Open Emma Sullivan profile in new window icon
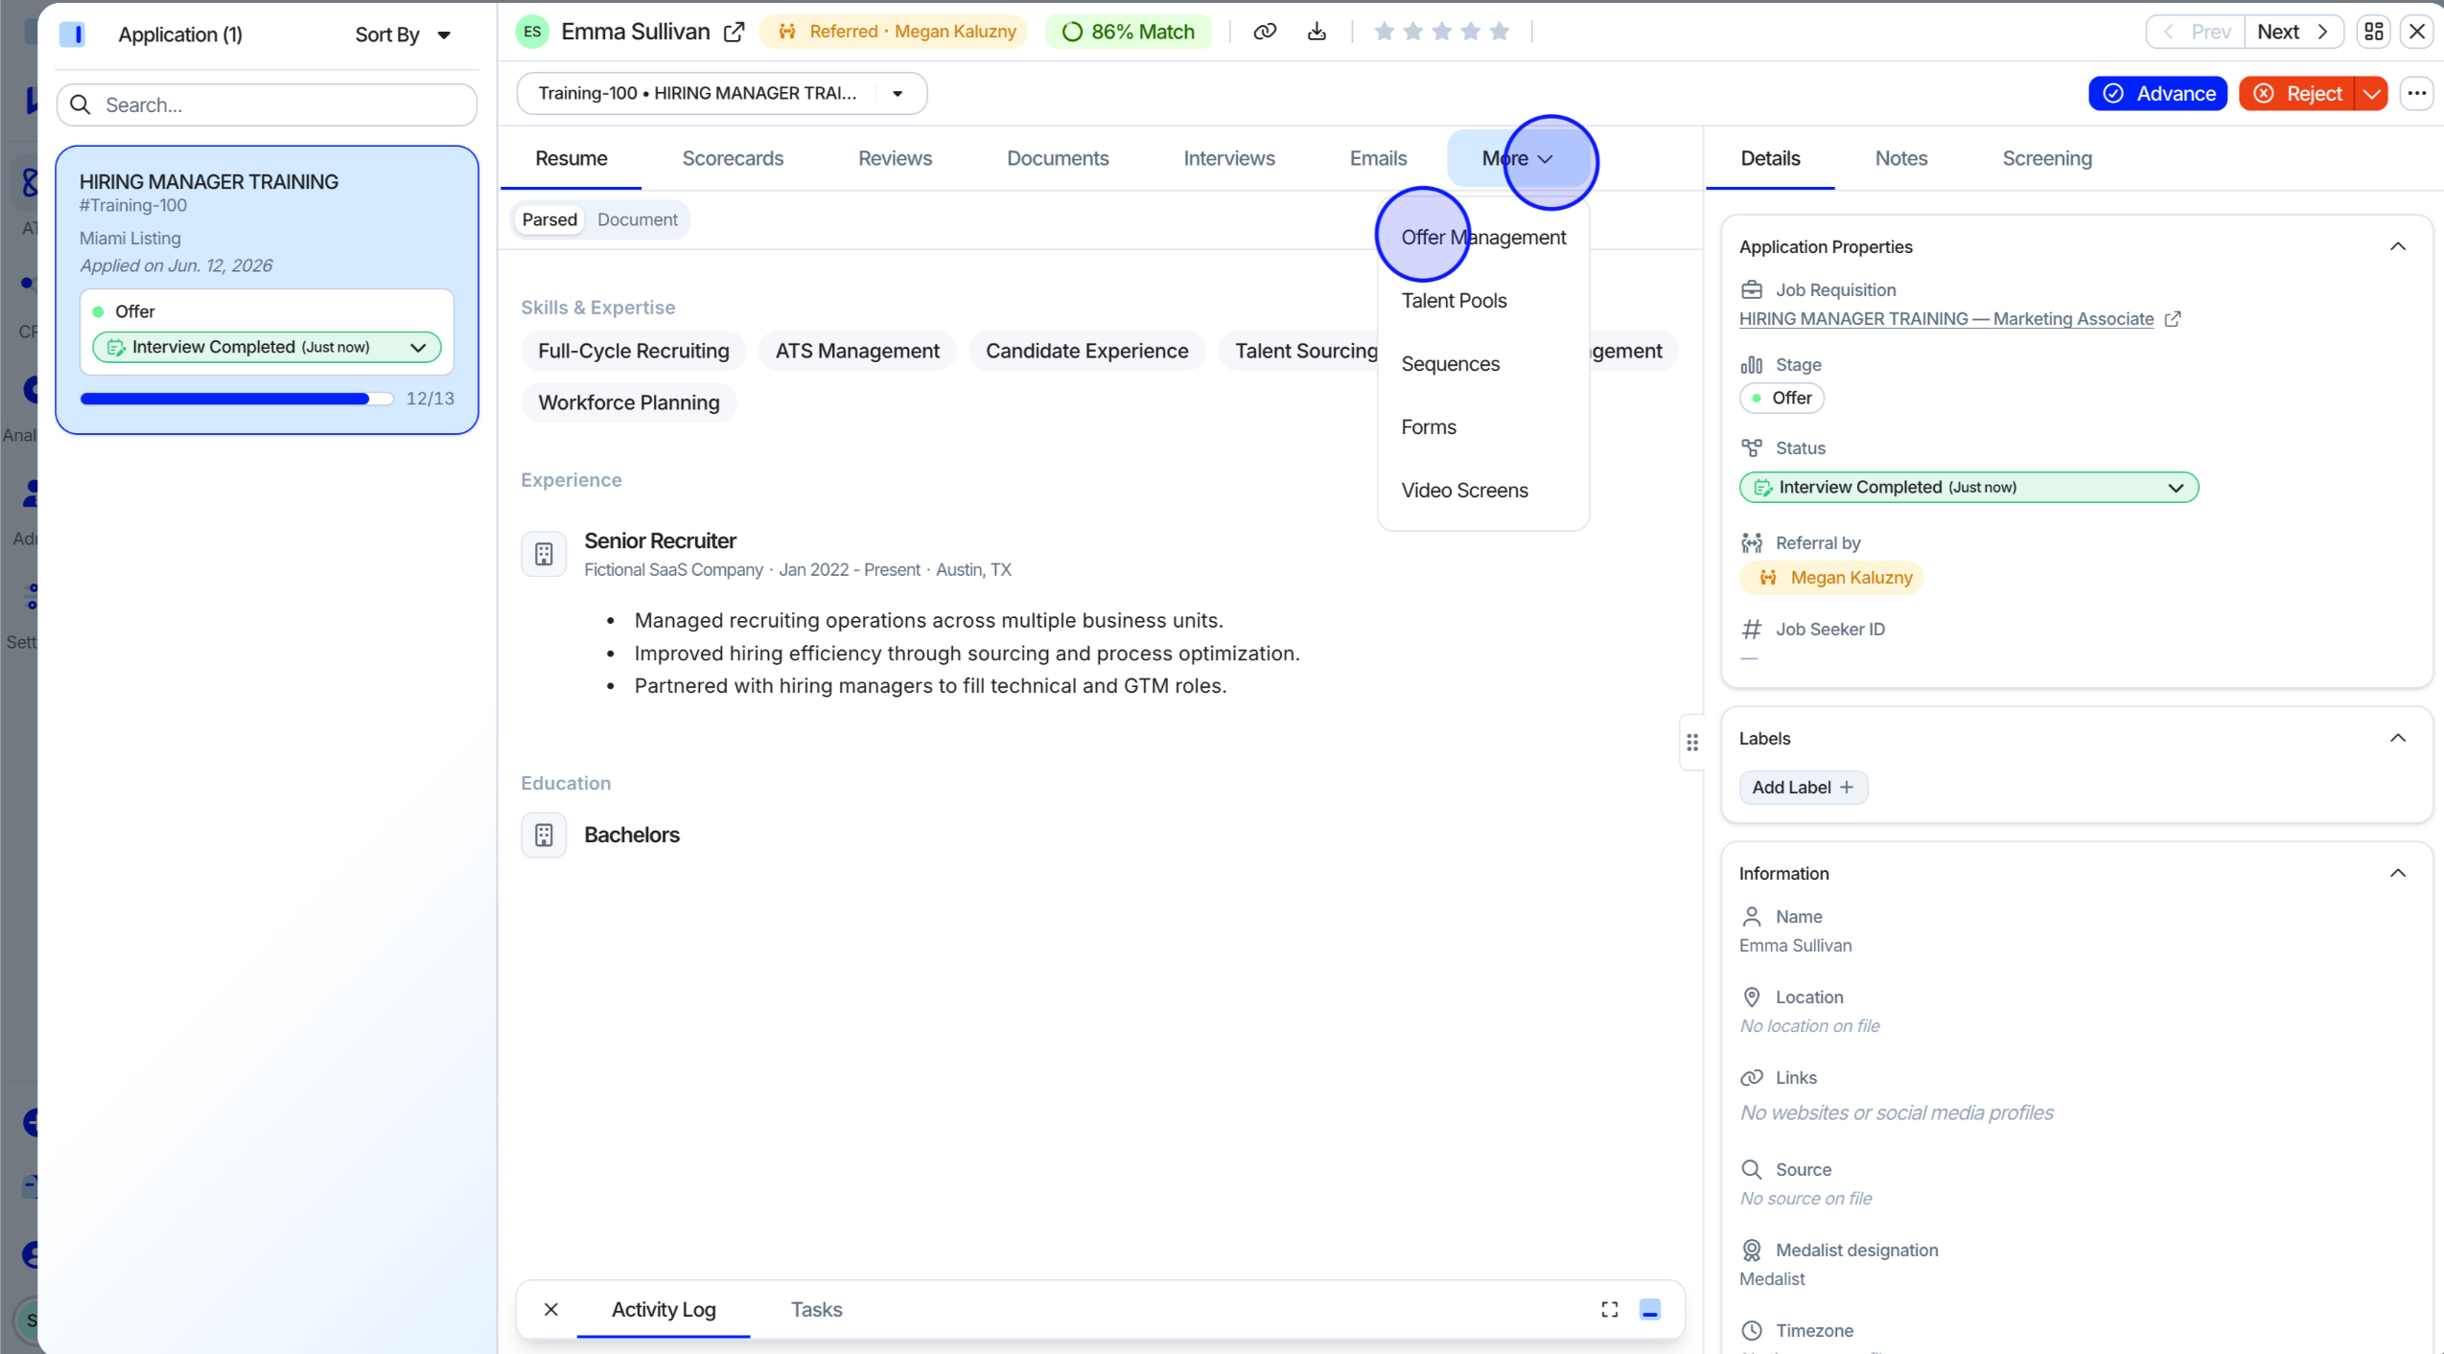Screen dimensions: 2444x1354 [x=733, y=32]
